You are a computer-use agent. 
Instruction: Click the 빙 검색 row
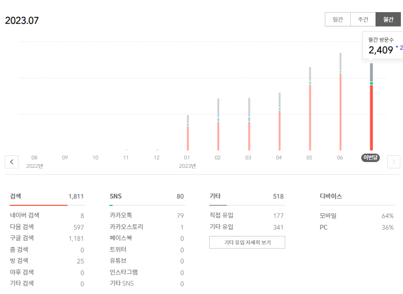47,261
